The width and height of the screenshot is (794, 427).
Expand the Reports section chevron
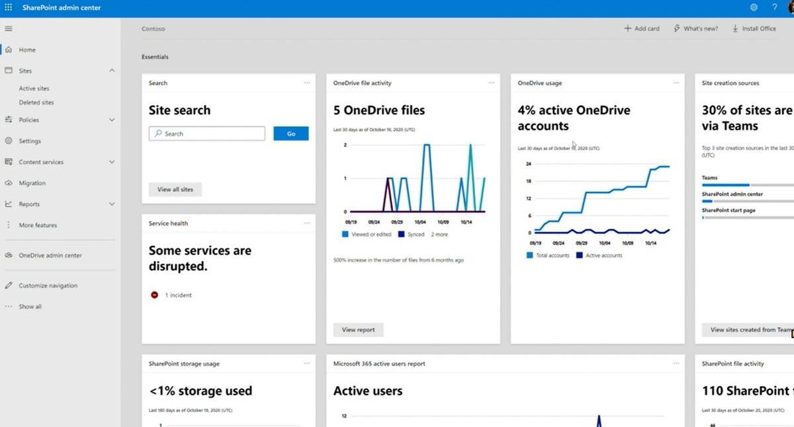point(112,204)
